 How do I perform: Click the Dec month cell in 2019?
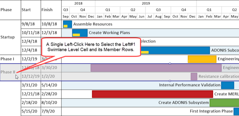coord(192,17)
